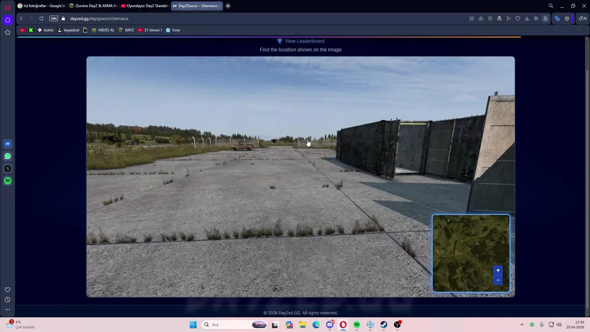The width and height of the screenshot is (590, 332).
Task: Open Easy Setup sliders icon
Action: [536, 18]
